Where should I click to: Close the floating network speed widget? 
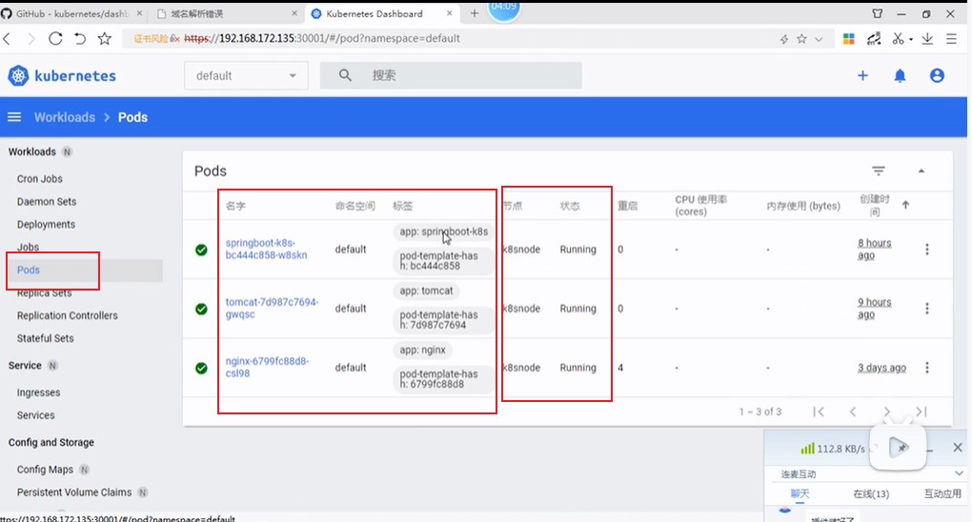point(957,447)
